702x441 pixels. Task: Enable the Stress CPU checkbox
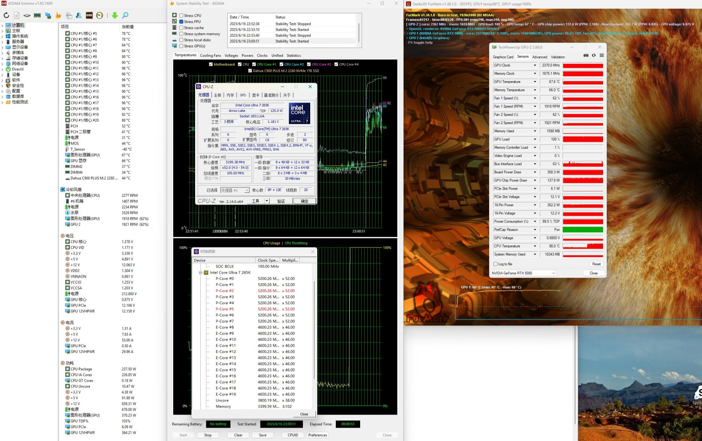pyautogui.click(x=181, y=16)
